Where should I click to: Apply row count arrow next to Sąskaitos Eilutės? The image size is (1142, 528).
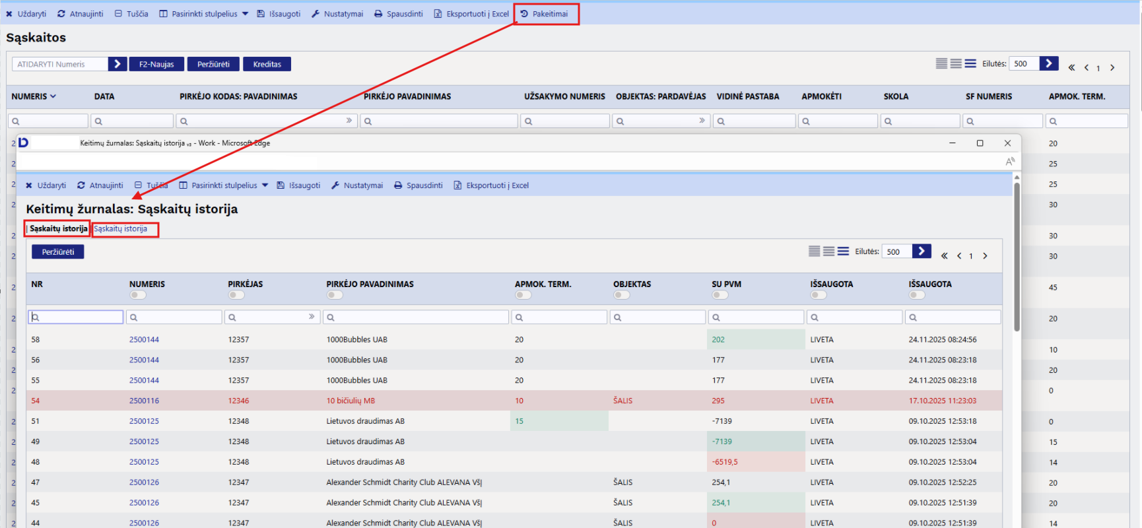[1048, 63]
